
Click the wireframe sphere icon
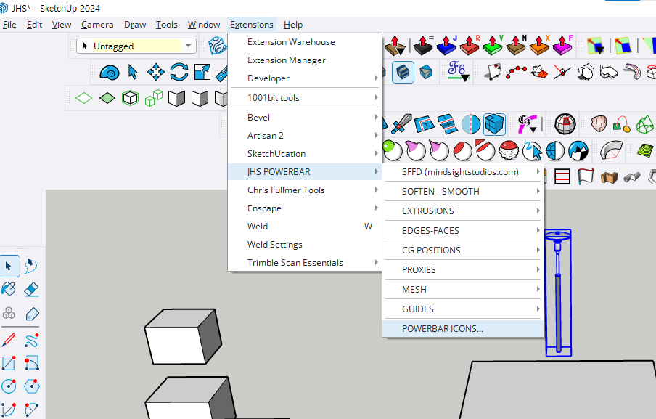pos(565,124)
